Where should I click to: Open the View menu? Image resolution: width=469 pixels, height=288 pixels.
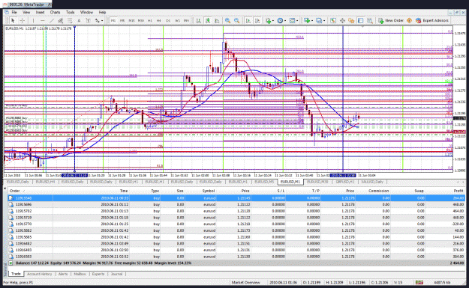pos(26,12)
